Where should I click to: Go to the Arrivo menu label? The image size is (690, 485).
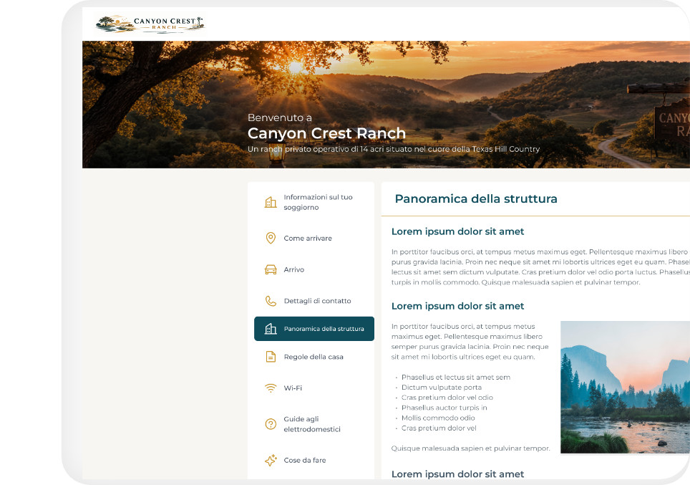[x=294, y=270]
